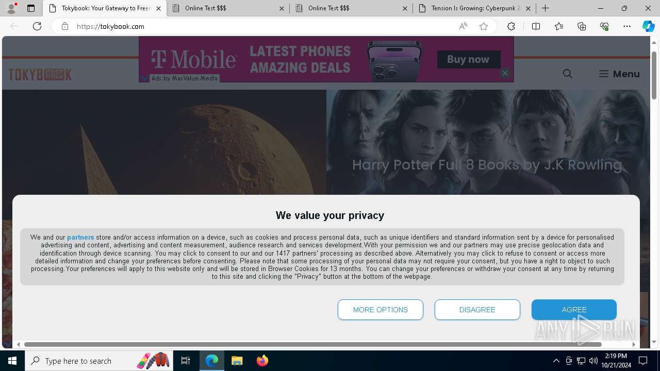Click the scroll down arrow
This screenshot has width=660, height=371.
pos(654,342)
